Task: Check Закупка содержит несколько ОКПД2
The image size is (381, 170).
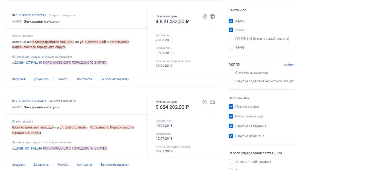Action: pyautogui.click(x=231, y=81)
